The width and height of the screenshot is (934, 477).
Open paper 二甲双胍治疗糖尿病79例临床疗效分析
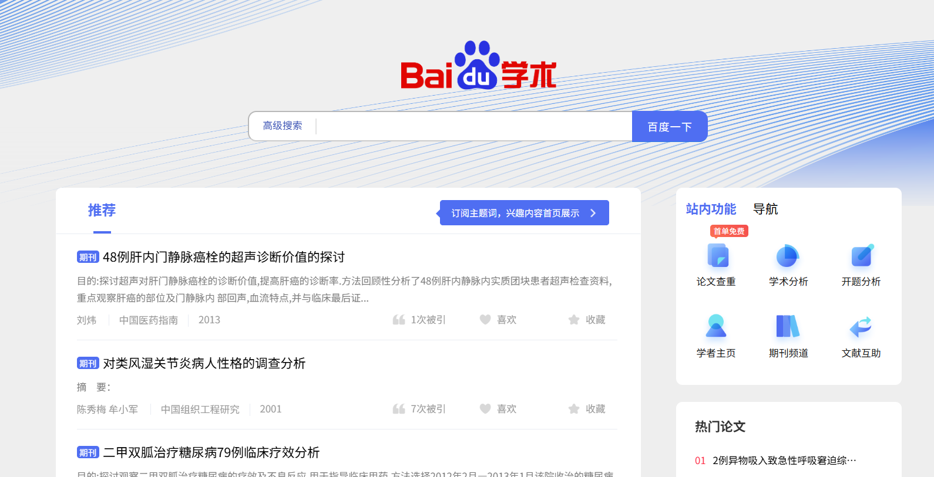211,452
